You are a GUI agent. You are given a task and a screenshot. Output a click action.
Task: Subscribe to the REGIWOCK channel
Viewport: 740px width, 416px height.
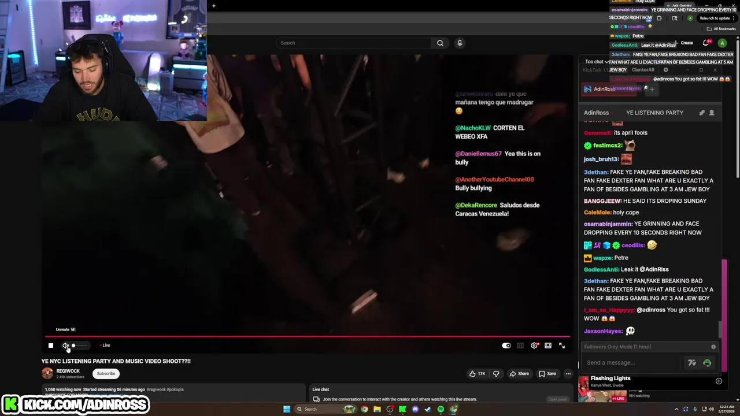[x=106, y=373]
